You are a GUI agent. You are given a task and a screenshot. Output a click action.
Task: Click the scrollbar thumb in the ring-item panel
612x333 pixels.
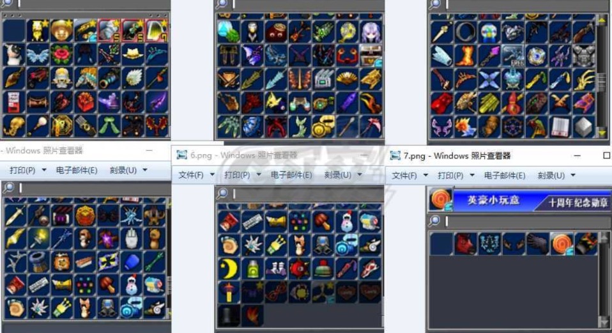pyautogui.click(x=602, y=82)
